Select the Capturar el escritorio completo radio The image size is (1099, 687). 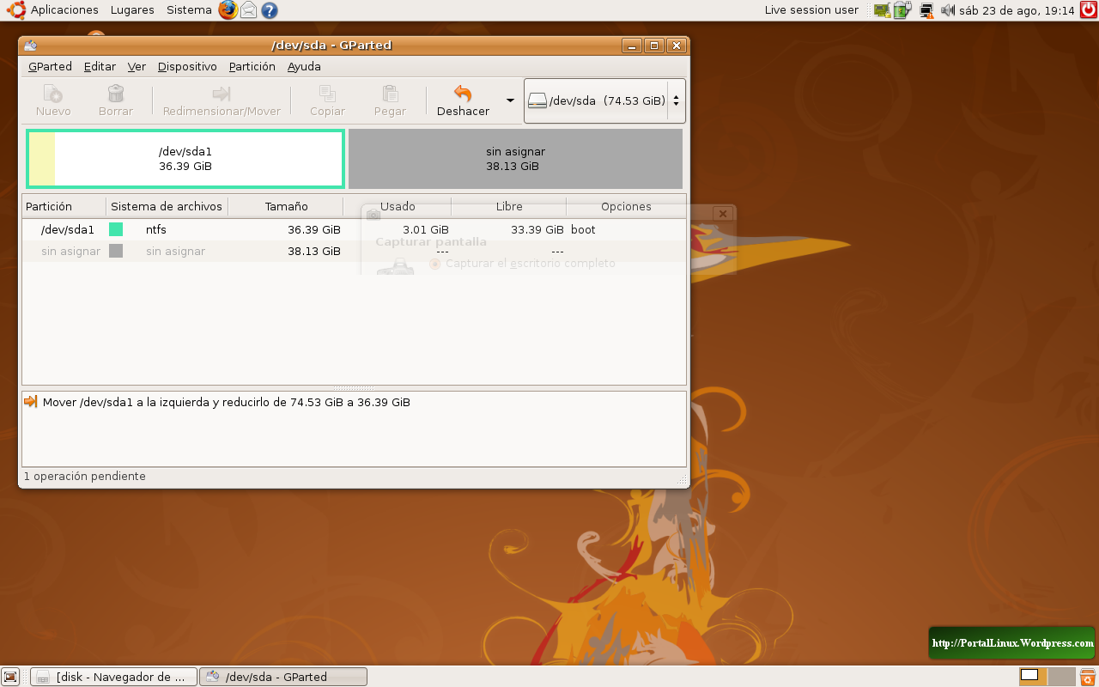point(434,264)
